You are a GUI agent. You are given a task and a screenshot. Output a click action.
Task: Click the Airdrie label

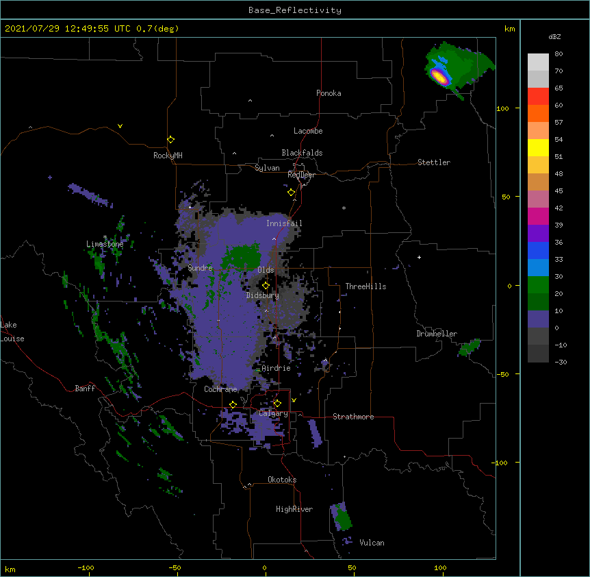pos(276,368)
